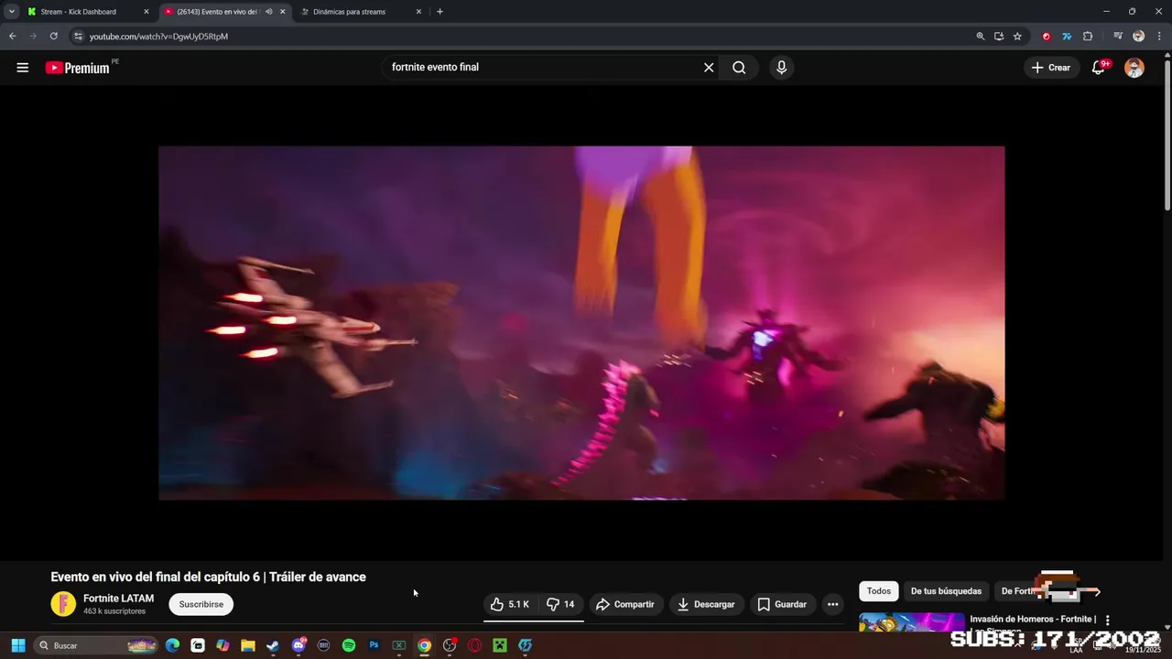Download the video with Descargar
This screenshot has height=659, width=1172.
point(707,604)
